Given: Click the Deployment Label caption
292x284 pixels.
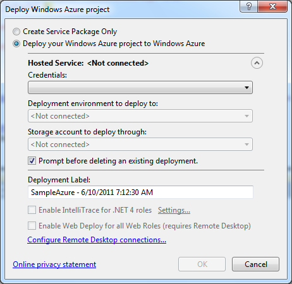Looking at the screenshot, I should click(59, 180).
